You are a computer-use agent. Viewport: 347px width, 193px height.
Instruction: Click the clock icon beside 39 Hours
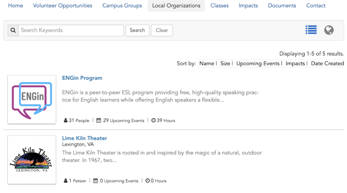click(153, 120)
